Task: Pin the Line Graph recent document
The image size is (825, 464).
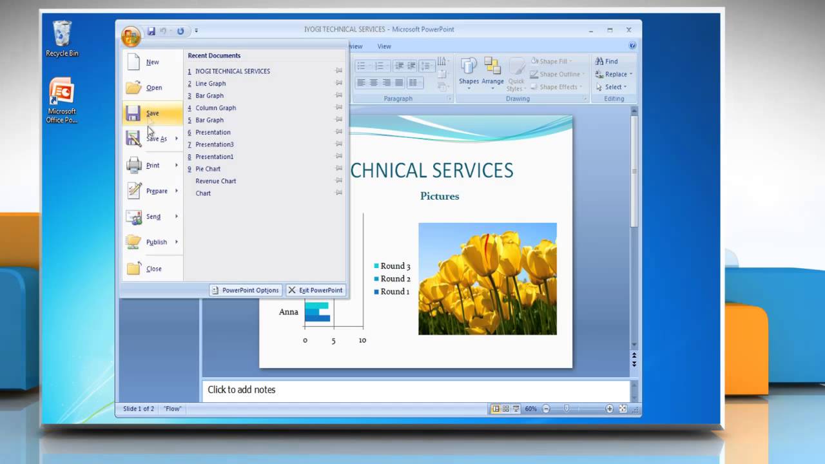Action: 339,83
